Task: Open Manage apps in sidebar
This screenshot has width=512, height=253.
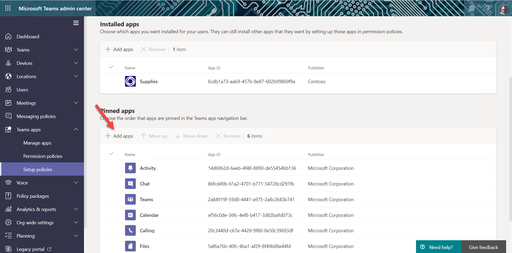Action: pos(37,143)
